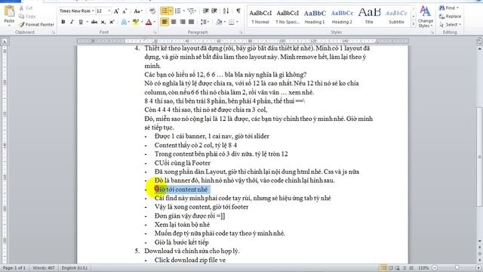Click the Justify alignment icon

click(191, 22)
